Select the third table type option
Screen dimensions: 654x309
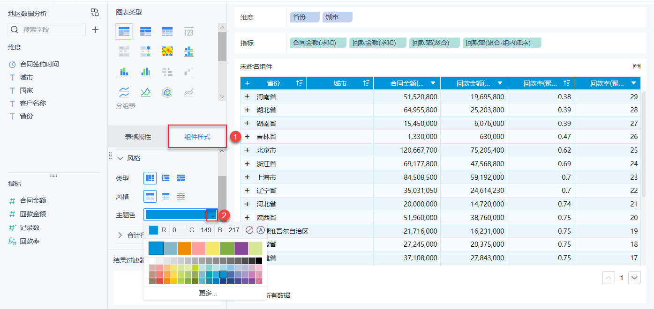[x=181, y=178]
